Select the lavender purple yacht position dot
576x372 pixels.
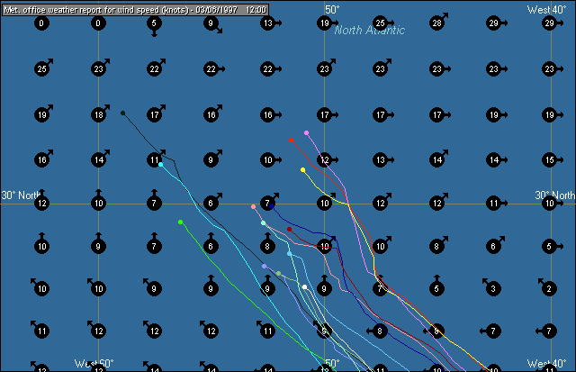264,266
